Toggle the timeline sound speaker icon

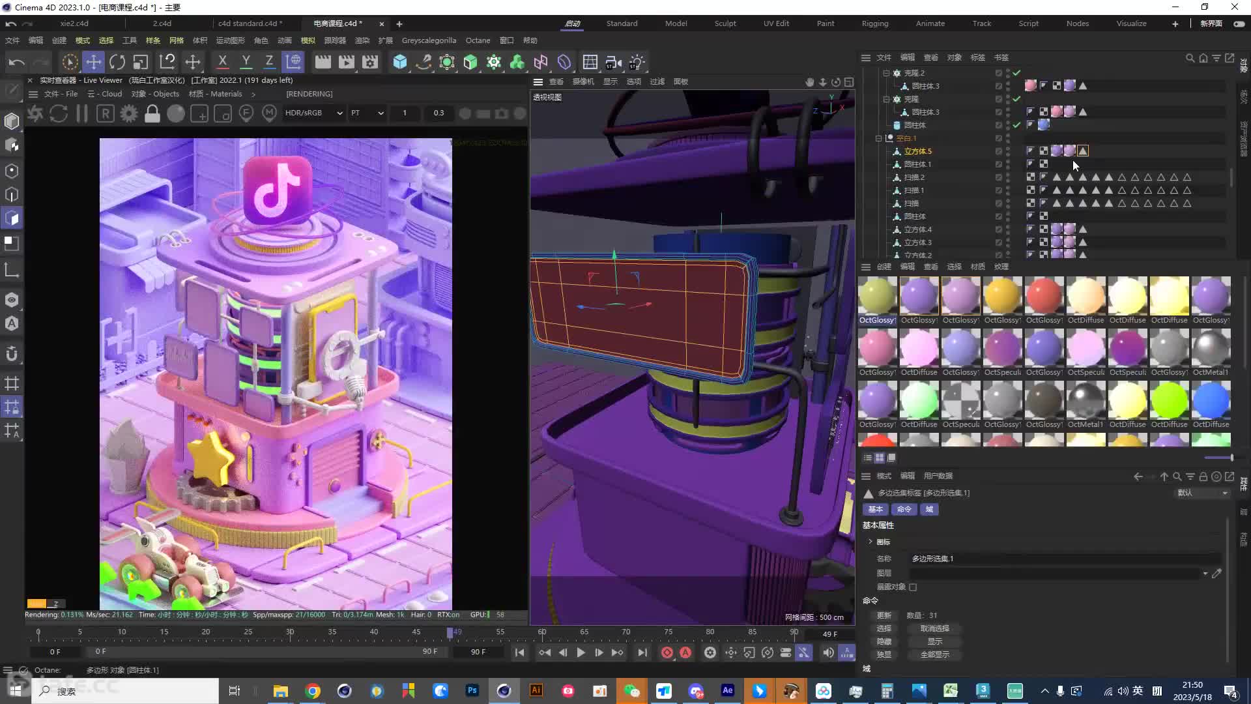pyautogui.click(x=828, y=653)
